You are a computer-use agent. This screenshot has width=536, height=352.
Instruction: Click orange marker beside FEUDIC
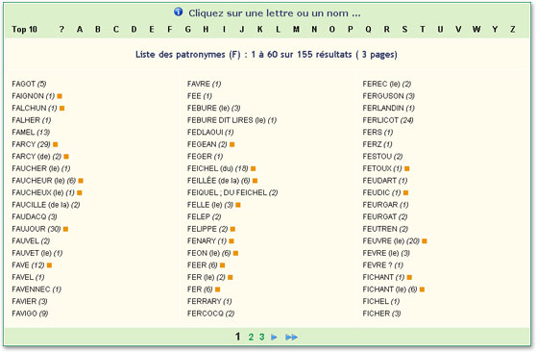[x=405, y=192]
